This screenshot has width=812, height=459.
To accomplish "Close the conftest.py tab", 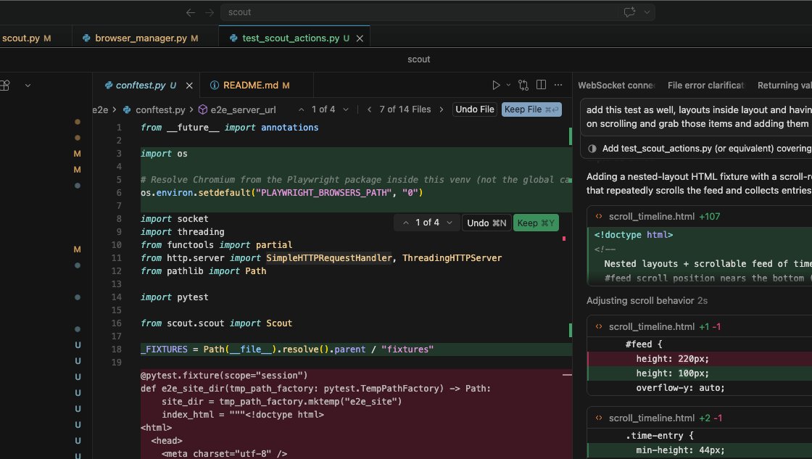I will tap(189, 86).
